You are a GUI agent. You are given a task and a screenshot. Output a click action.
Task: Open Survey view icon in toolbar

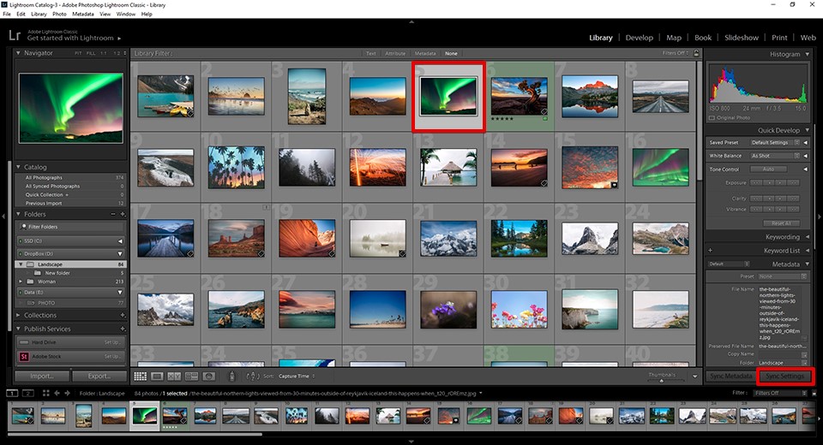pos(191,377)
